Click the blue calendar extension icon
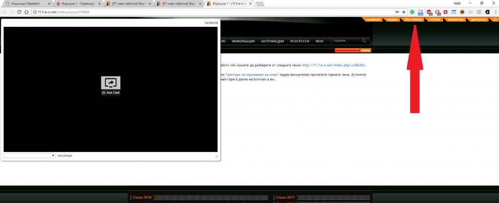 (x=454, y=12)
